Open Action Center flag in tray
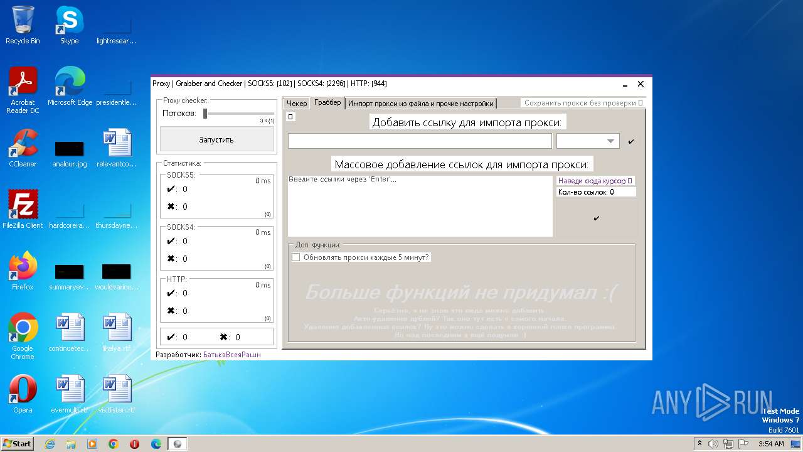Viewport: 803px width, 452px height. tap(743, 444)
